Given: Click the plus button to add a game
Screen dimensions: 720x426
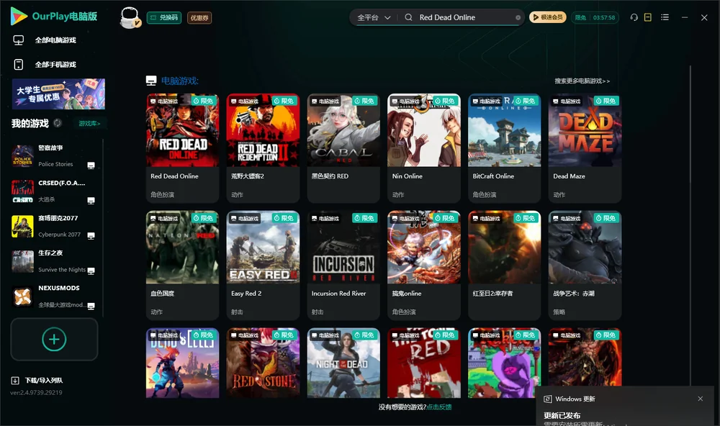Looking at the screenshot, I should coord(54,339).
